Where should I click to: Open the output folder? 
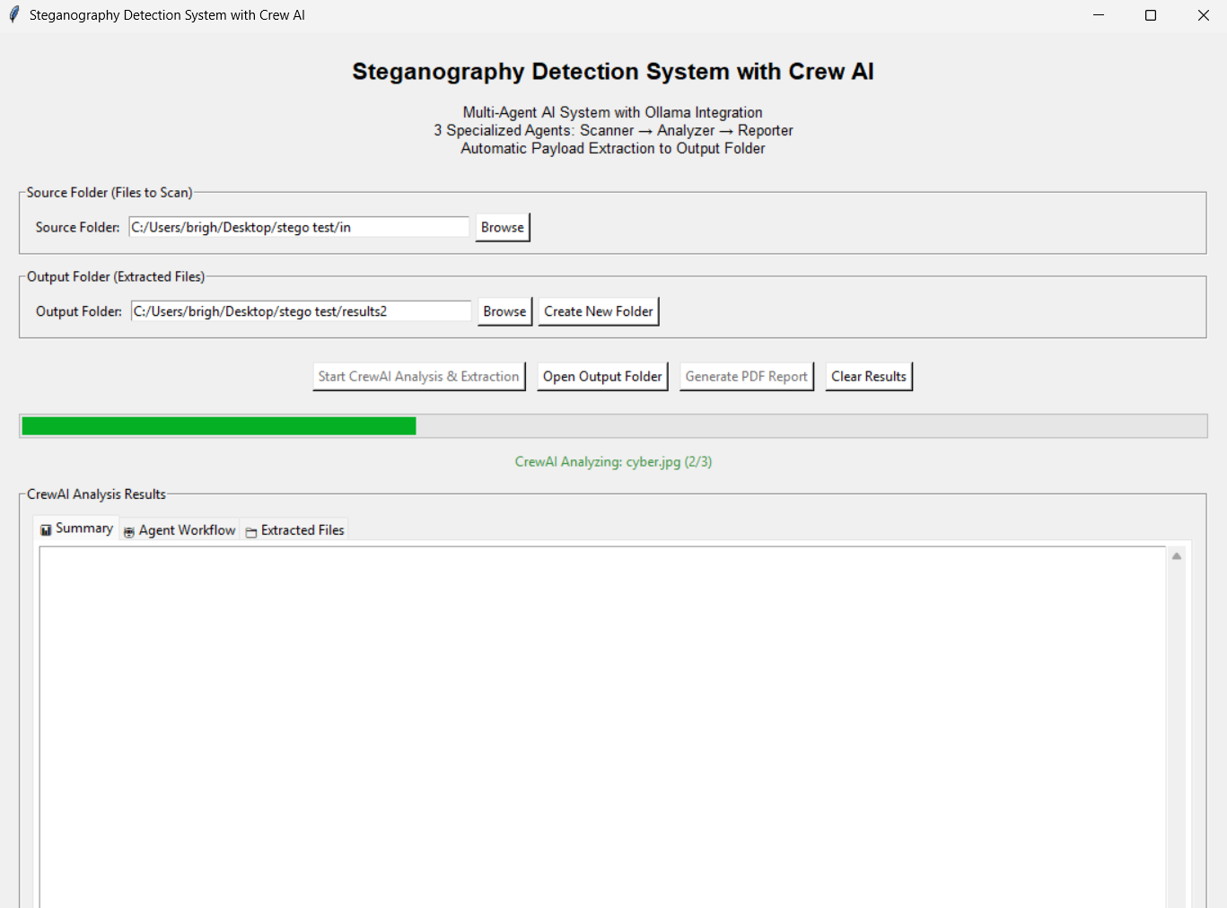(x=602, y=377)
